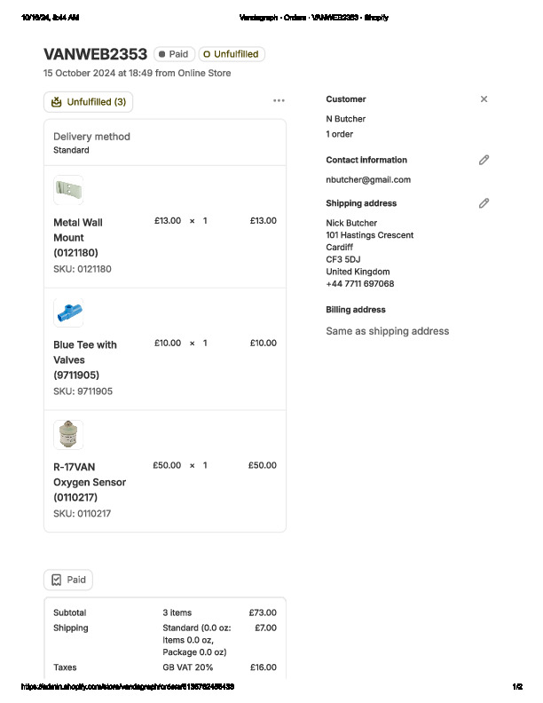Viewport: 543px width, 703px height.
Task: Click the nbutcher@gmail.com email address
Action: tap(368, 179)
